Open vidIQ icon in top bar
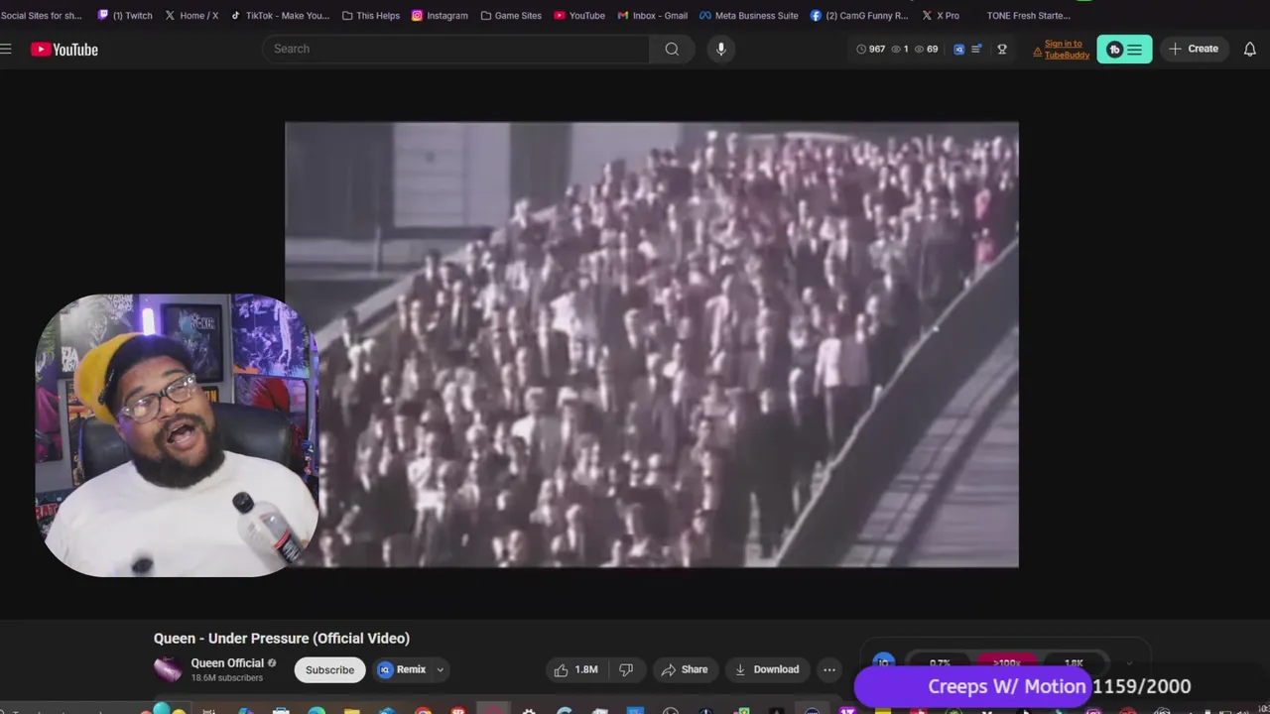The width and height of the screenshot is (1270, 714). [958, 49]
